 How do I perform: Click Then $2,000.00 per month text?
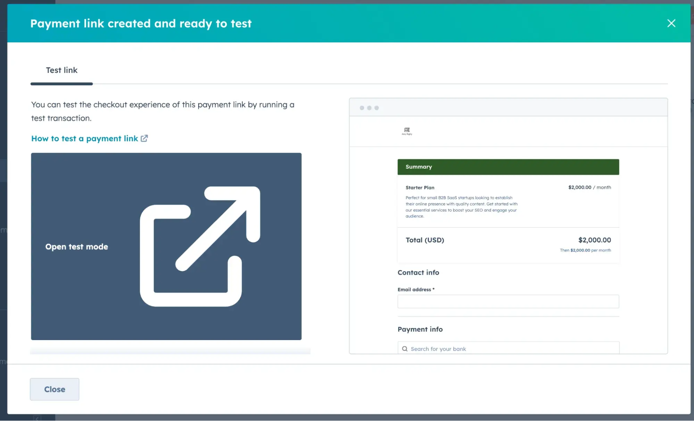point(585,250)
